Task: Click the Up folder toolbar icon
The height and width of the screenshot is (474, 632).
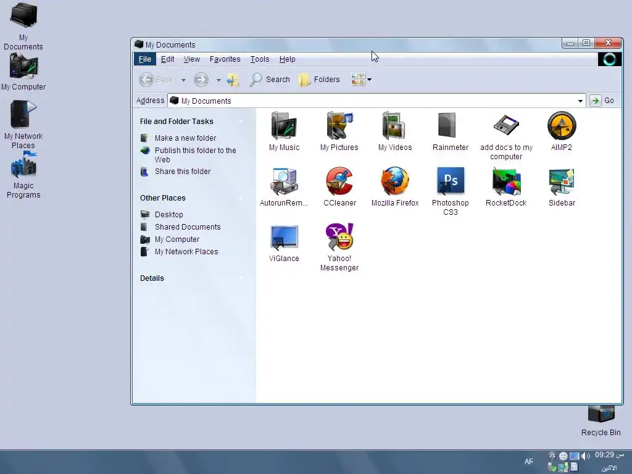Action: 233,80
